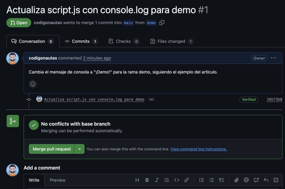
Task: Switch to the Preview tab
Action: (57, 180)
